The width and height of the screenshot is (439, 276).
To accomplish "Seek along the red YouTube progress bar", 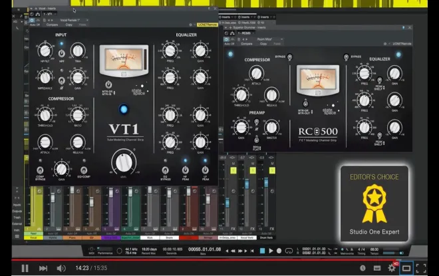I will click(x=219, y=260).
